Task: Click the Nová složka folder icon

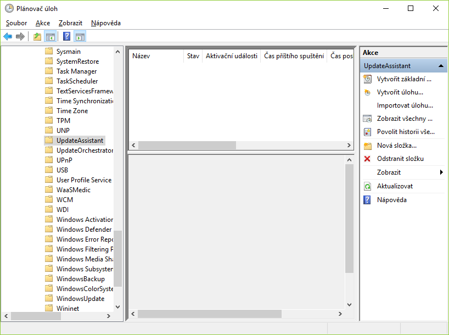Action: (367, 146)
